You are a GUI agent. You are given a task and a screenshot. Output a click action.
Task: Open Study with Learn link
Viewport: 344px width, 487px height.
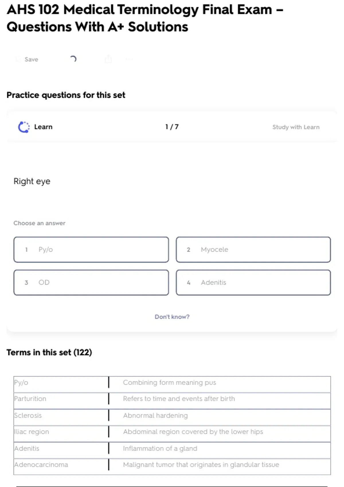point(296,127)
